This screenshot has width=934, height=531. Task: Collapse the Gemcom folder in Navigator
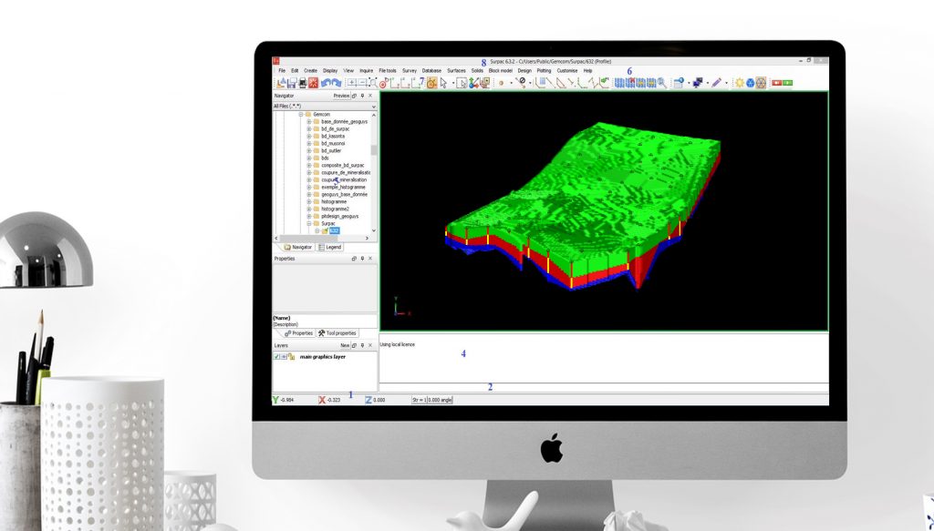point(300,115)
